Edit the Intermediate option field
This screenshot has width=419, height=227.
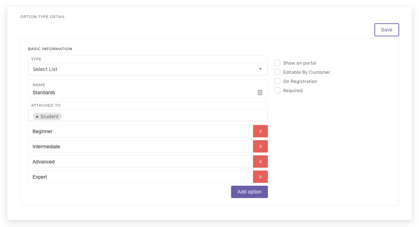tap(140, 147)
